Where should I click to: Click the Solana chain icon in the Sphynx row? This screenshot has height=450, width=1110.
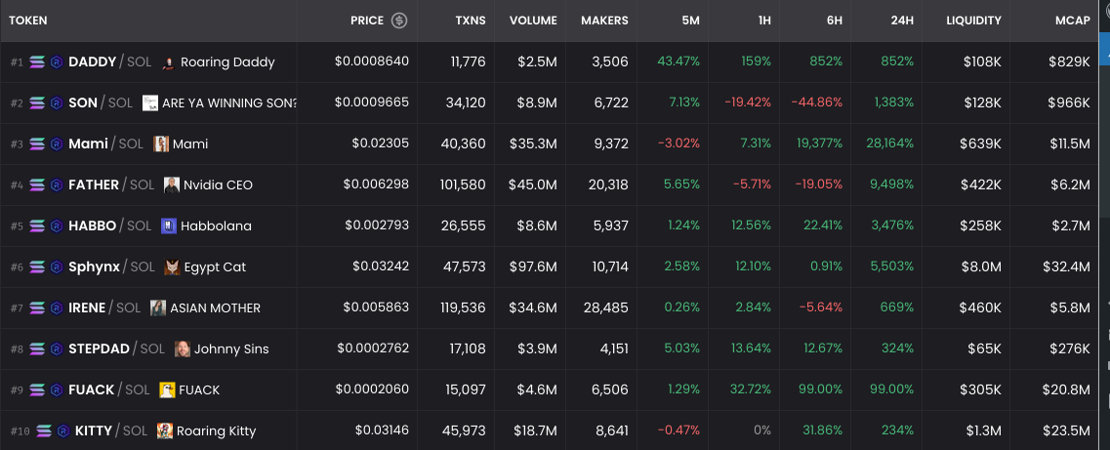click(x=37, y=267)
